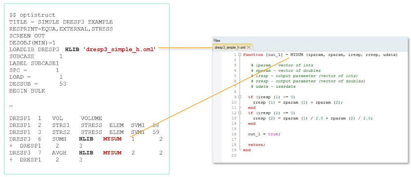Click the red MYSUM in DRESP3 6 row

click(x=112, y=139)
